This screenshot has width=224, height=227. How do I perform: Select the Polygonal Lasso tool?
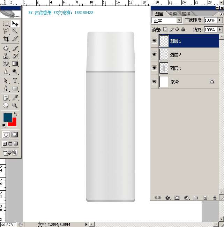pyautogui.click(x=6, y=31)
